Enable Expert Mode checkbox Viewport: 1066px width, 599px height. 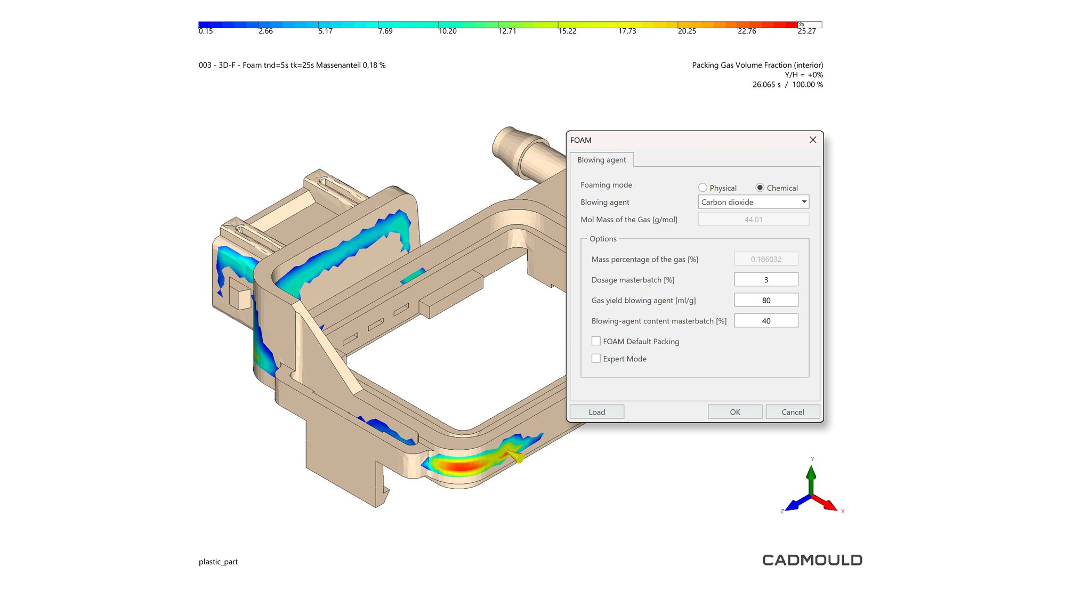[596, 359]
